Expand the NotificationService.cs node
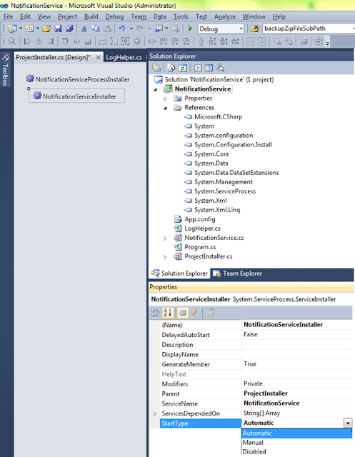 (x=165, y=238)
